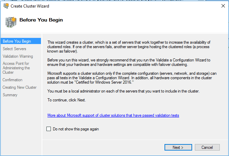The height and width of the screenshot is (156, 229).
Task: Click the paragraph describing what the wizard creates
Action: click(x=129, y=47)
